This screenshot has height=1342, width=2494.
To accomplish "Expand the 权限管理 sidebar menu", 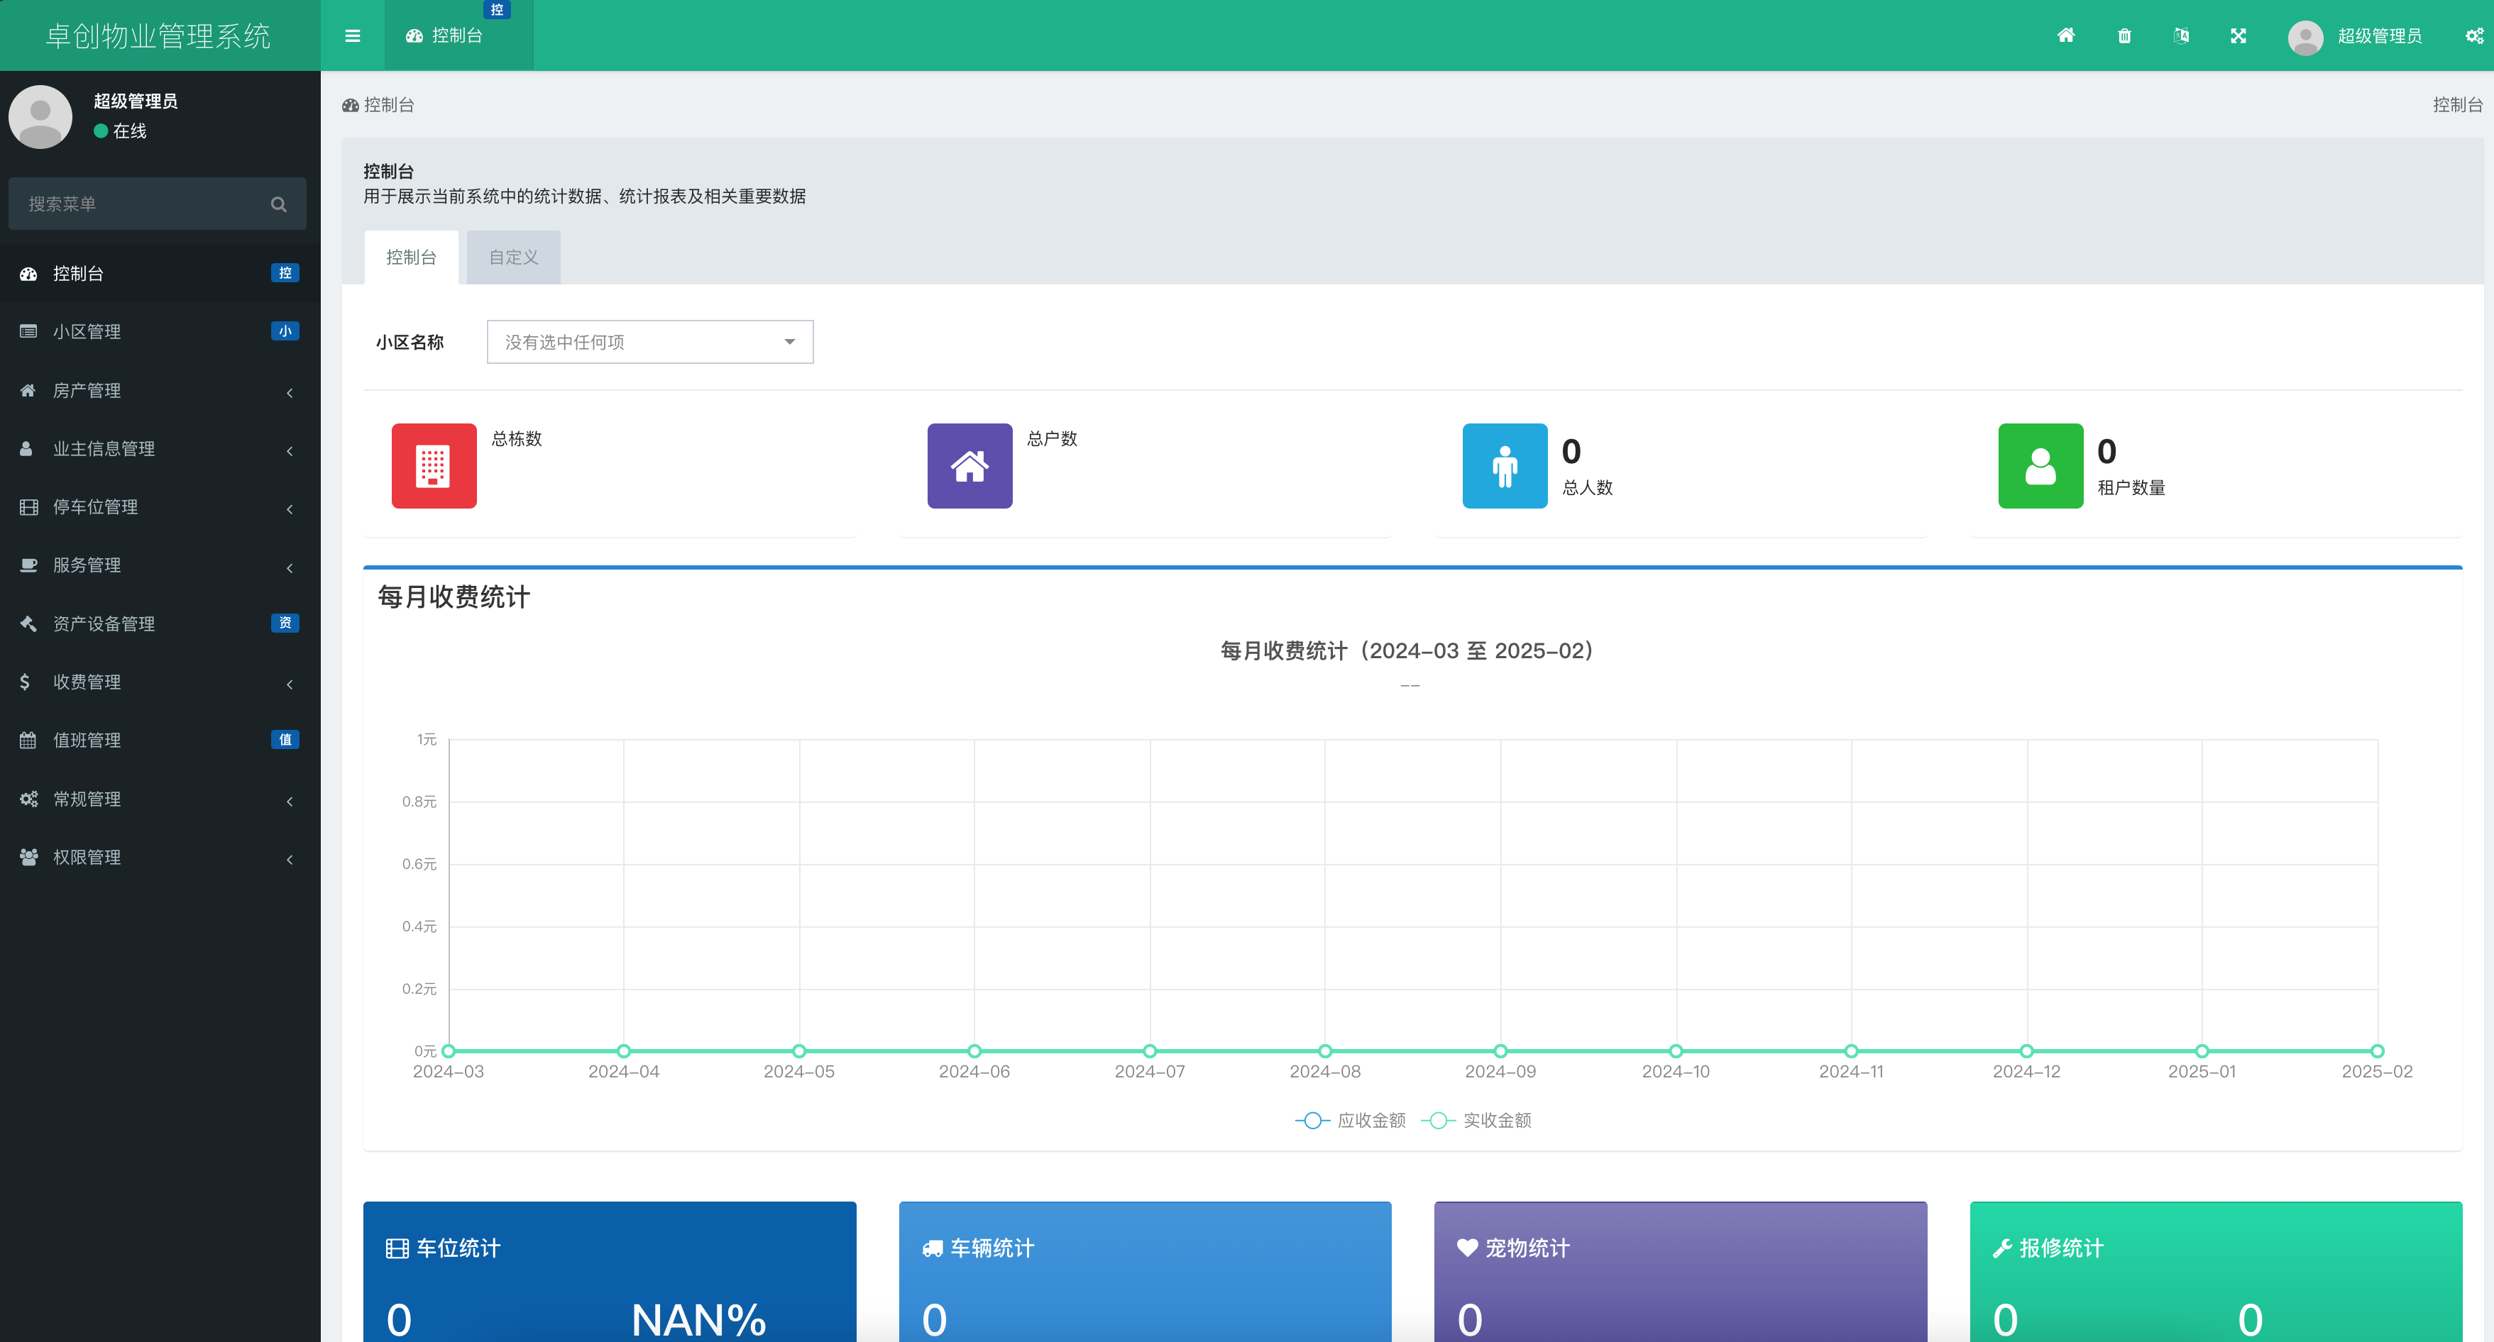I will 160,858.
